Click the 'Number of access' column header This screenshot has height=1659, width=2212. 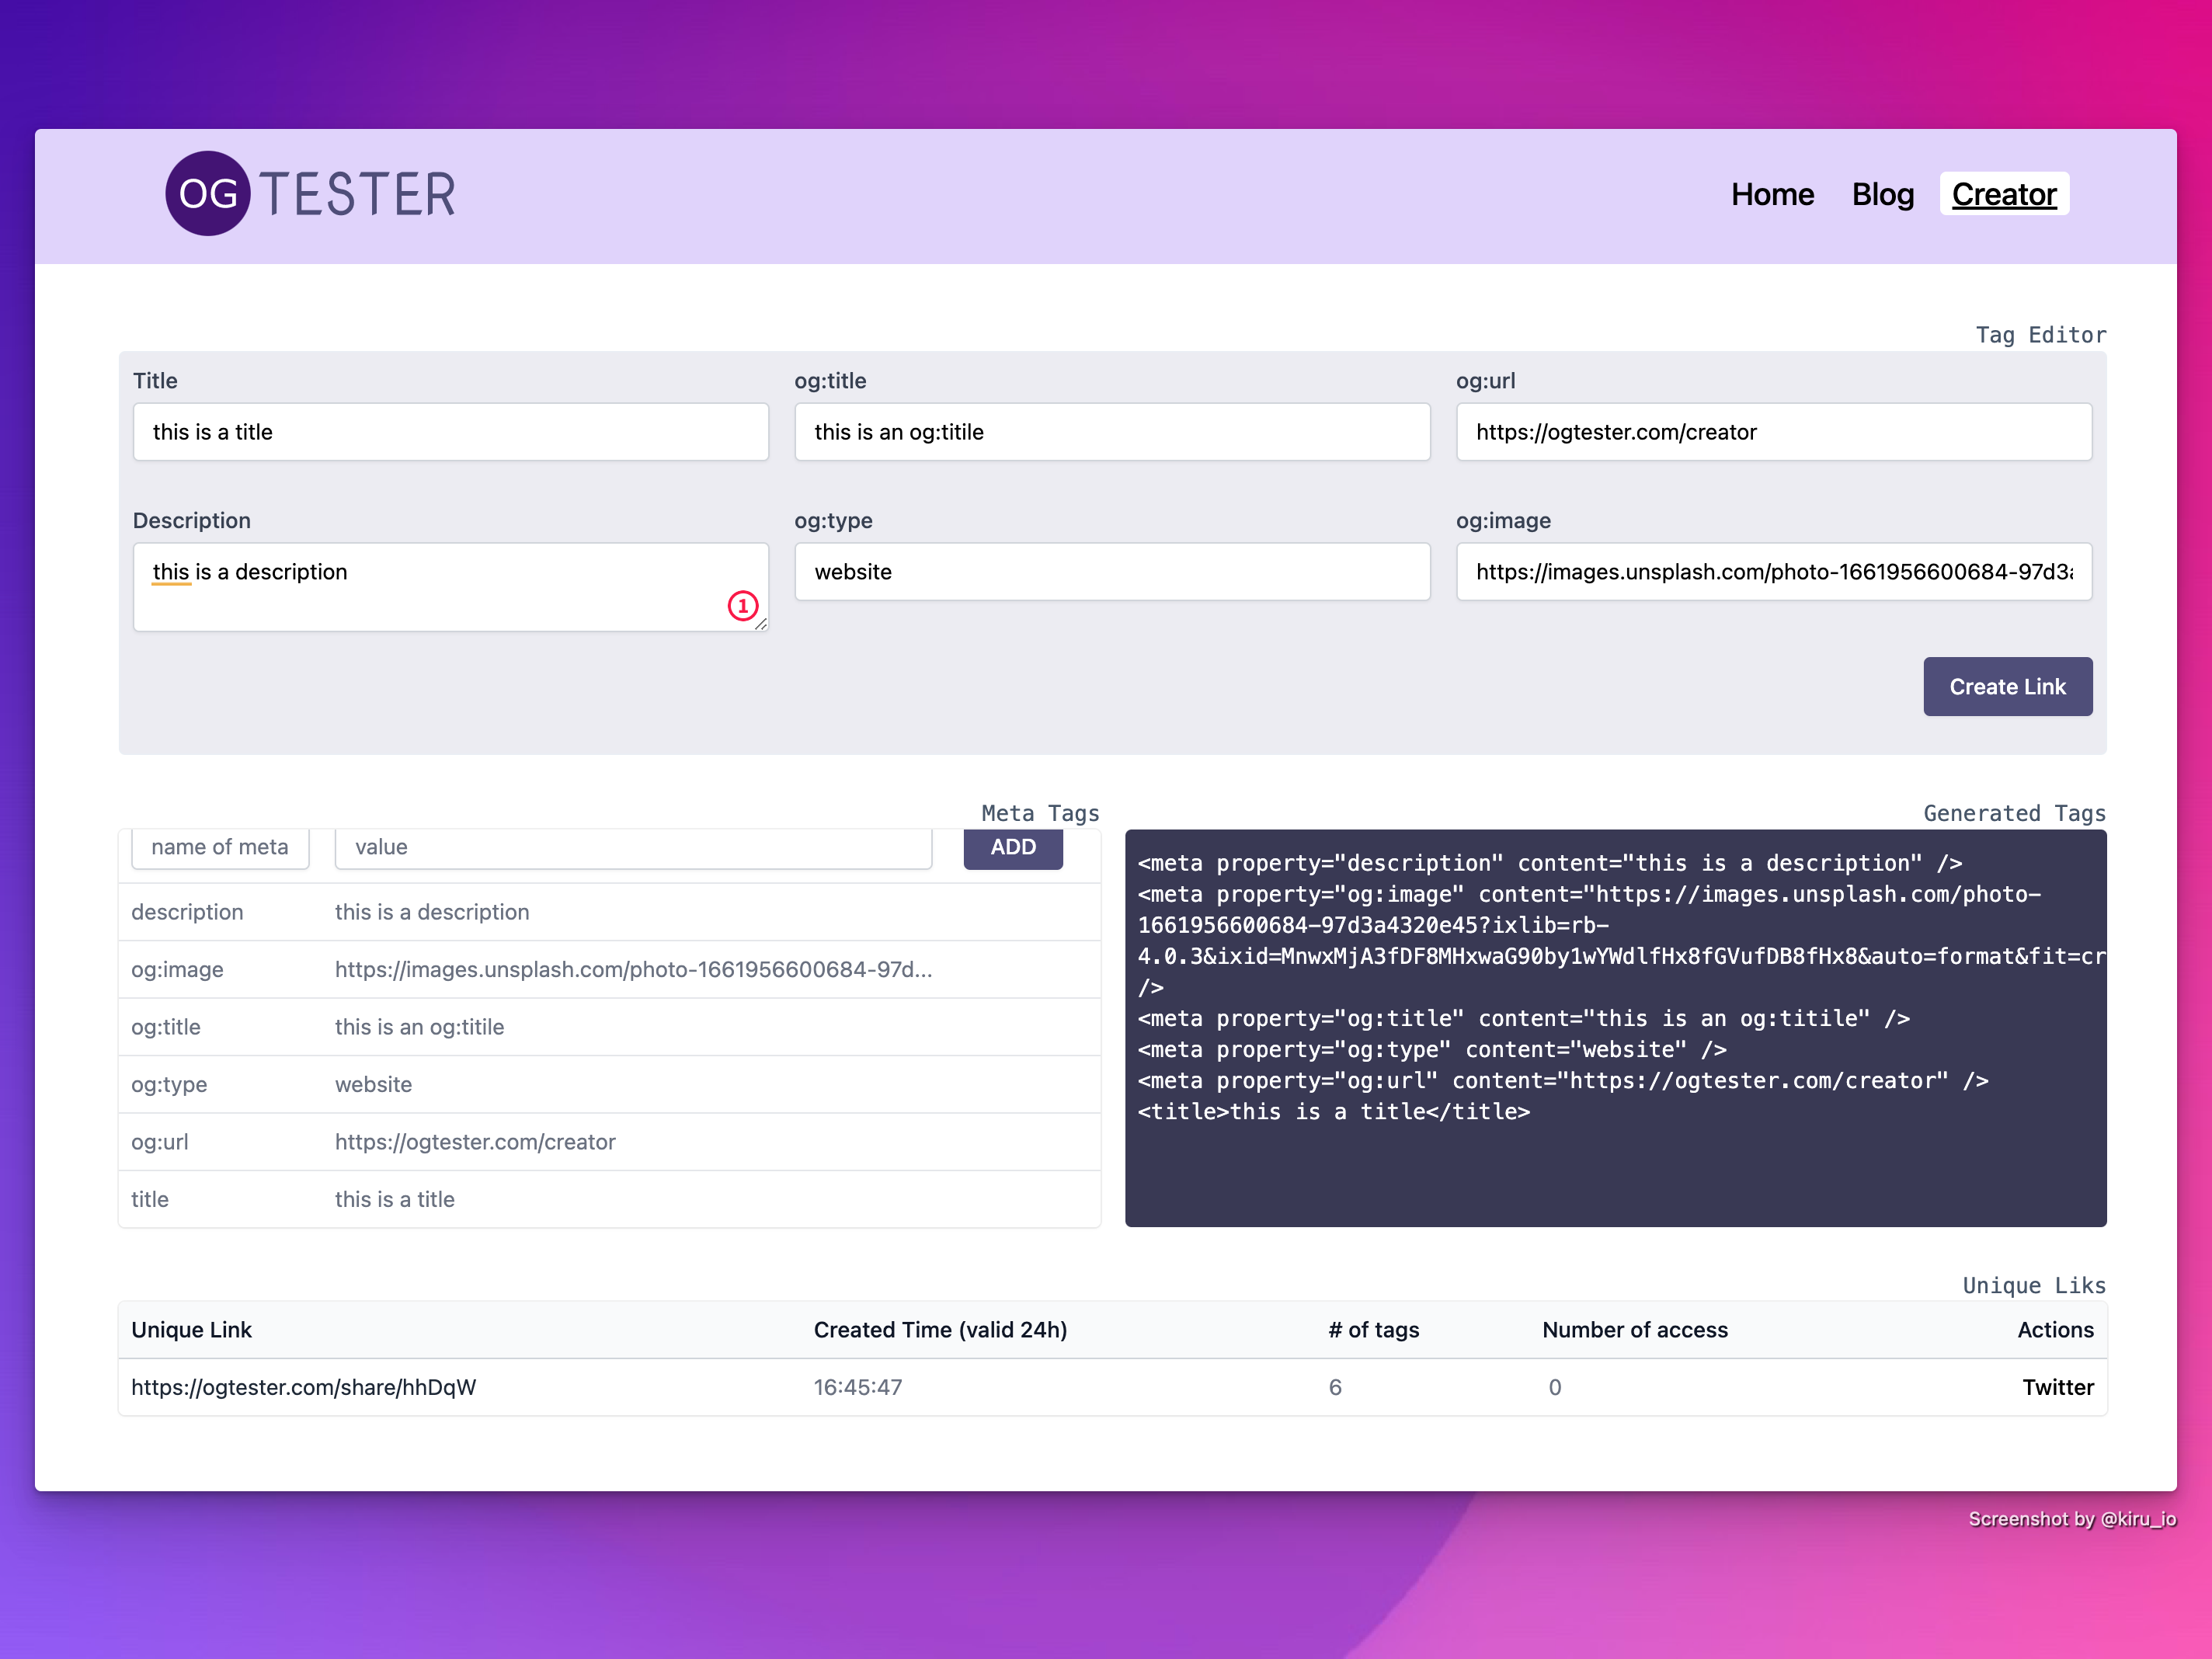click(1635, 1330)
